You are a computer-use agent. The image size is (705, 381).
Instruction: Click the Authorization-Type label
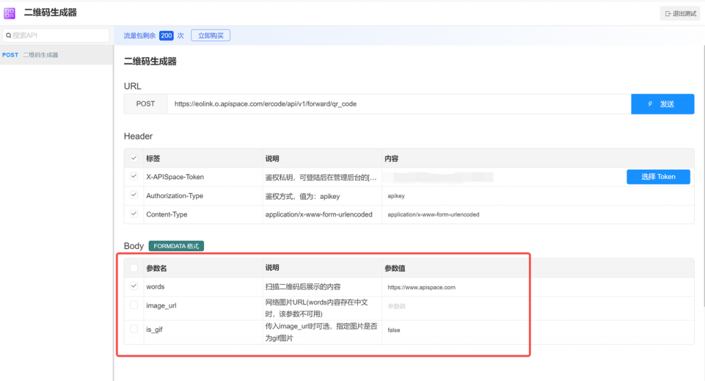(x=174, y=196)
